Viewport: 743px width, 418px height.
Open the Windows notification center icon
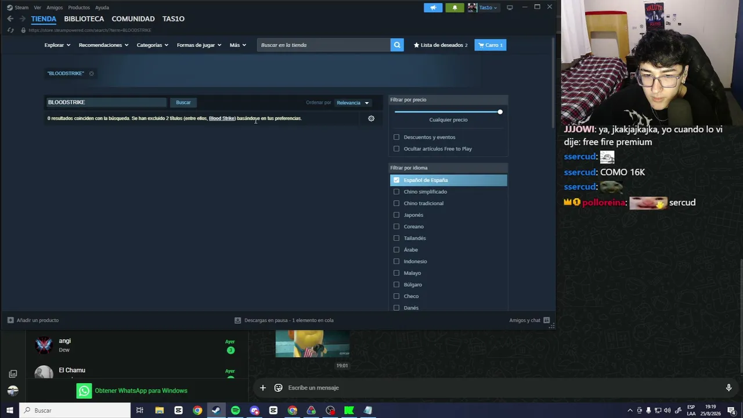pyautogui.click(x=731, y=410)
